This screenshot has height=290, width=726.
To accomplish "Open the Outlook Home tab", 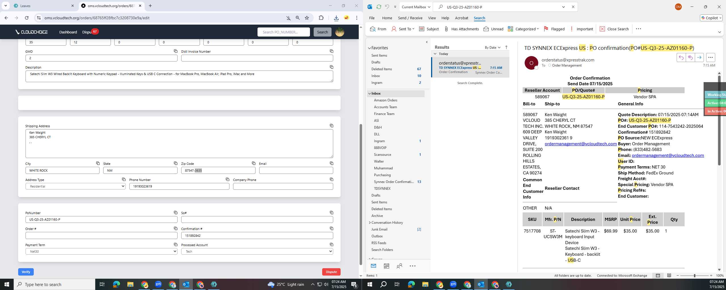I will coord(387,18).
